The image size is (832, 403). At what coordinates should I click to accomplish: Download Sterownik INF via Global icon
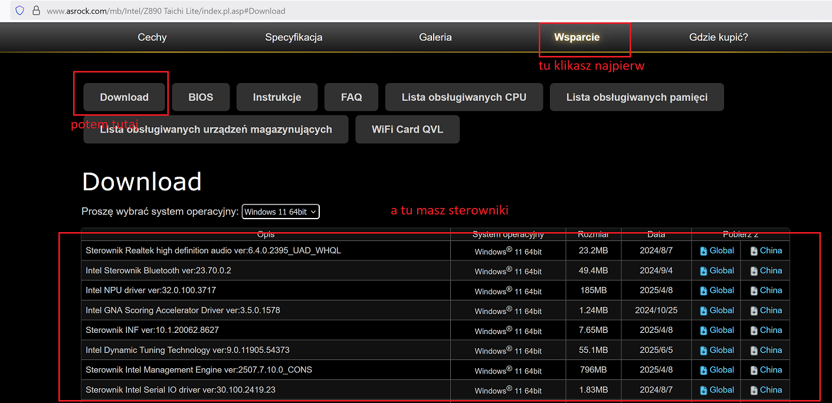[x=703, y=331]
